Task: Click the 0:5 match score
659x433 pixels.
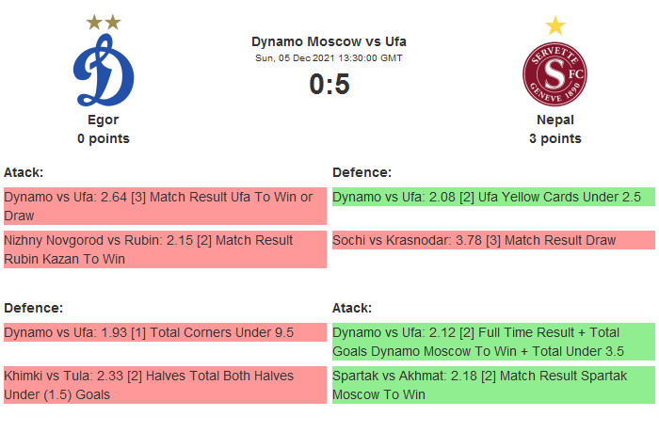Action: point(329,85)
